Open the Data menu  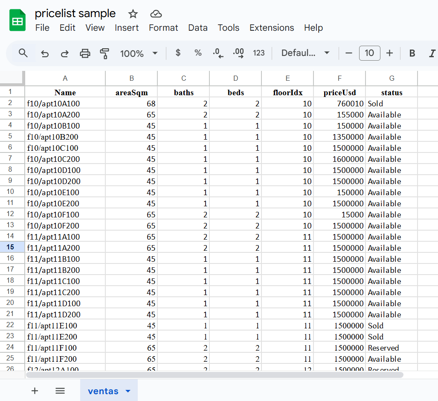[198, 28]
